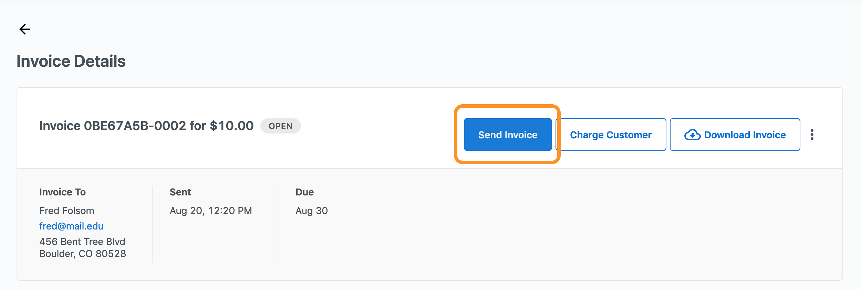Click the Charge Customer button

click(x=611, y=135)
